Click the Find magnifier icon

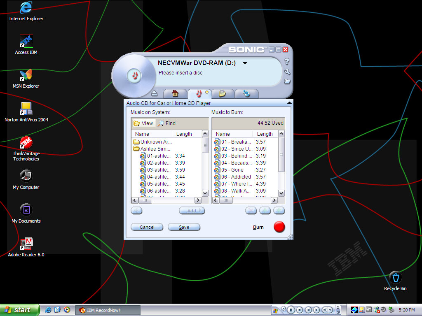161,123
